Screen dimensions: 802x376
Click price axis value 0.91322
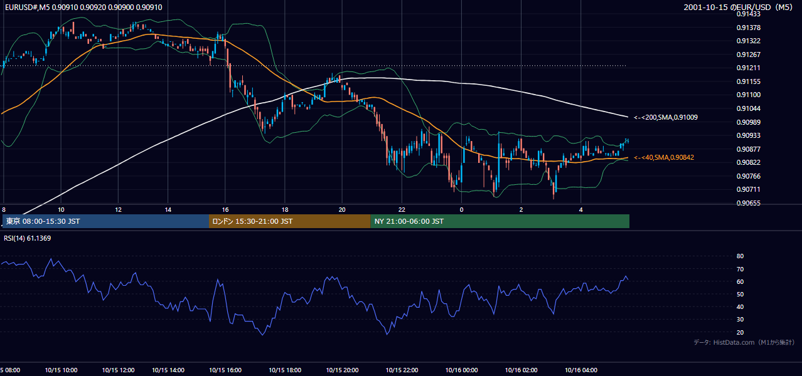[749, 41]
